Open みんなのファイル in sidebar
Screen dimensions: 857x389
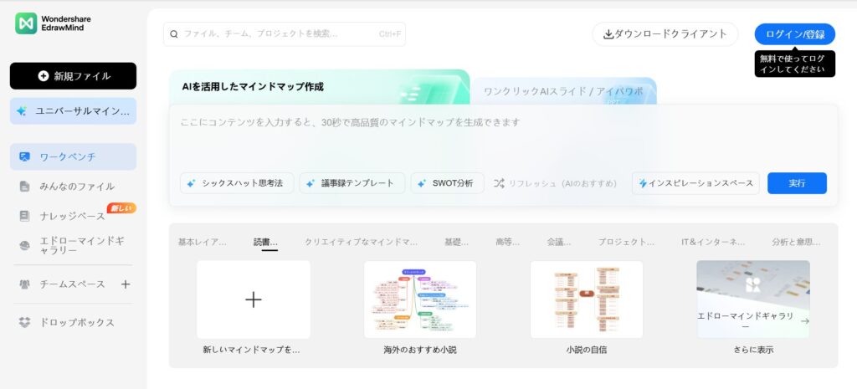click(74, 187)
